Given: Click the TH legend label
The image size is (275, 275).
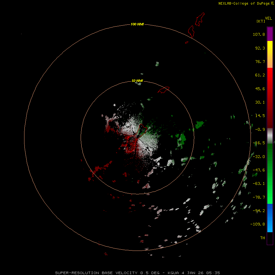Looking at the screenshot, I should [262, 238].
